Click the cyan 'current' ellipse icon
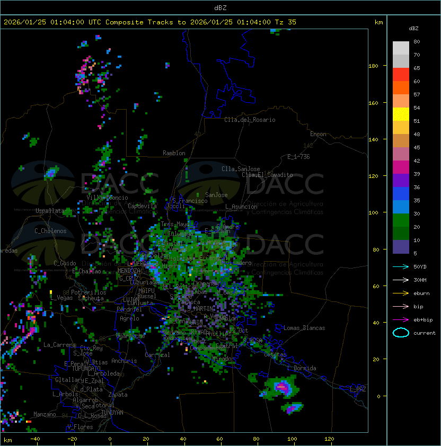Screen dimensions: 441x446 401,333
